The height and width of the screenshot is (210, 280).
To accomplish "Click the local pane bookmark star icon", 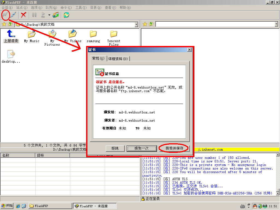I will 4,24.
